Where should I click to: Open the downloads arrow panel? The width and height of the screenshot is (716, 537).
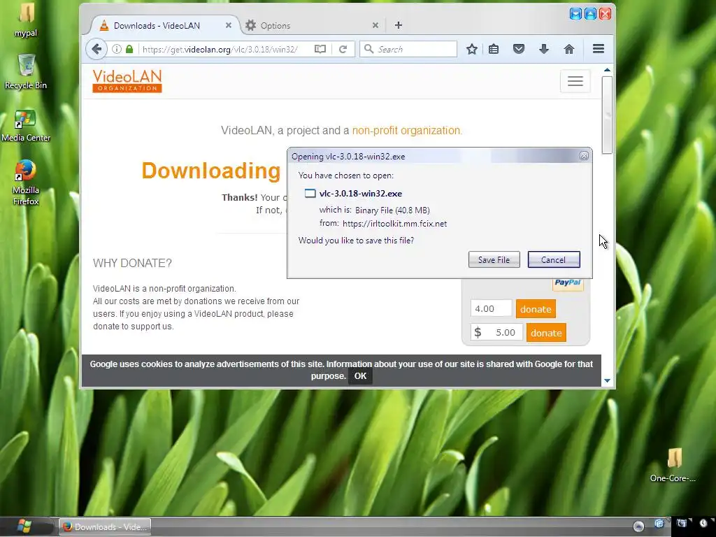point(544,49)
